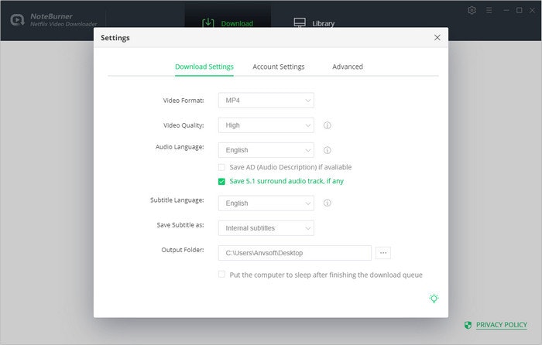Close the Settings dialog

[437, 38]
